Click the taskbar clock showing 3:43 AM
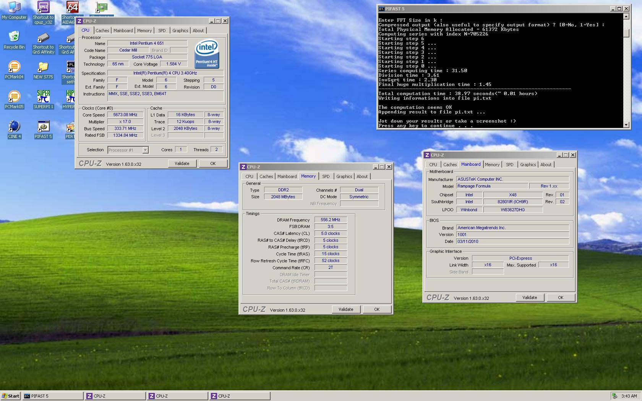Image resolution: width=642 pixels, height=401 pixels. (629, 396)
